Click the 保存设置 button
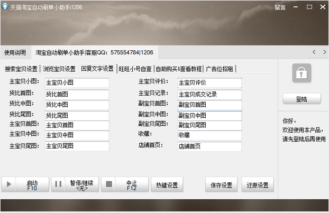 tap(221, 185)
